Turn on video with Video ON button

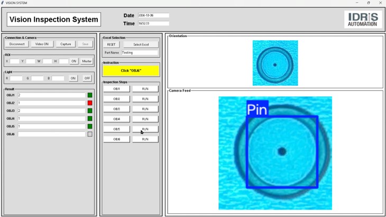tap(42, 44)
